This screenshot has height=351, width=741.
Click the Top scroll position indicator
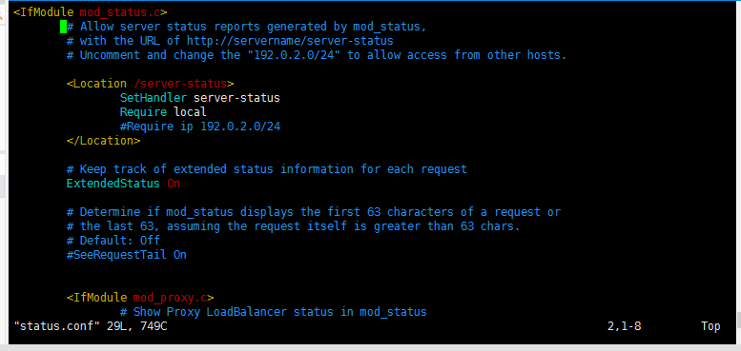[710, 326]
